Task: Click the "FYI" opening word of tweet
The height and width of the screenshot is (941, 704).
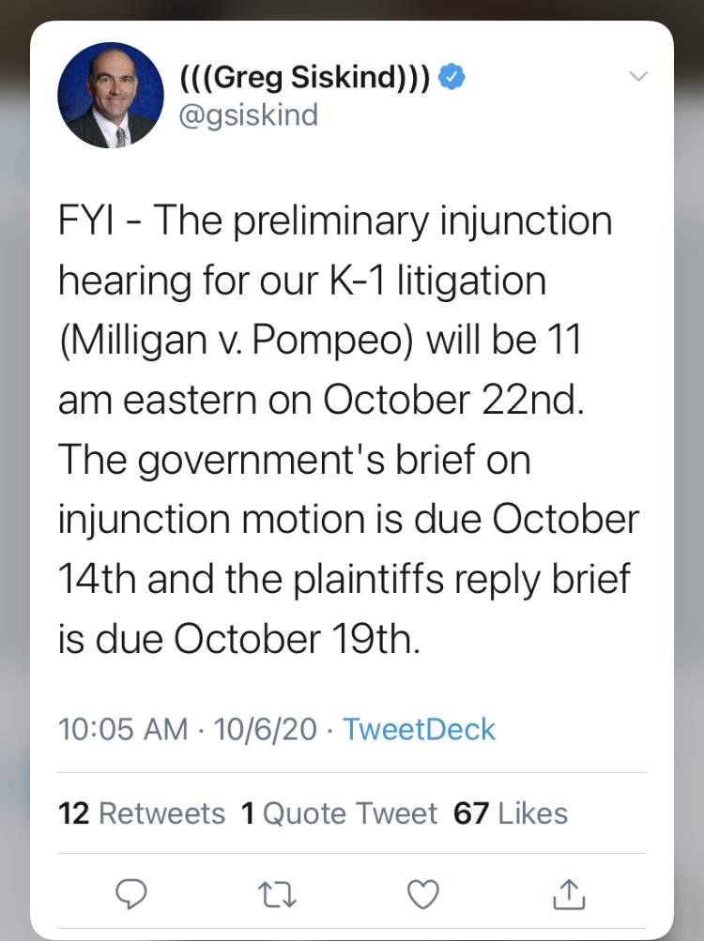Action: (90, 222)
